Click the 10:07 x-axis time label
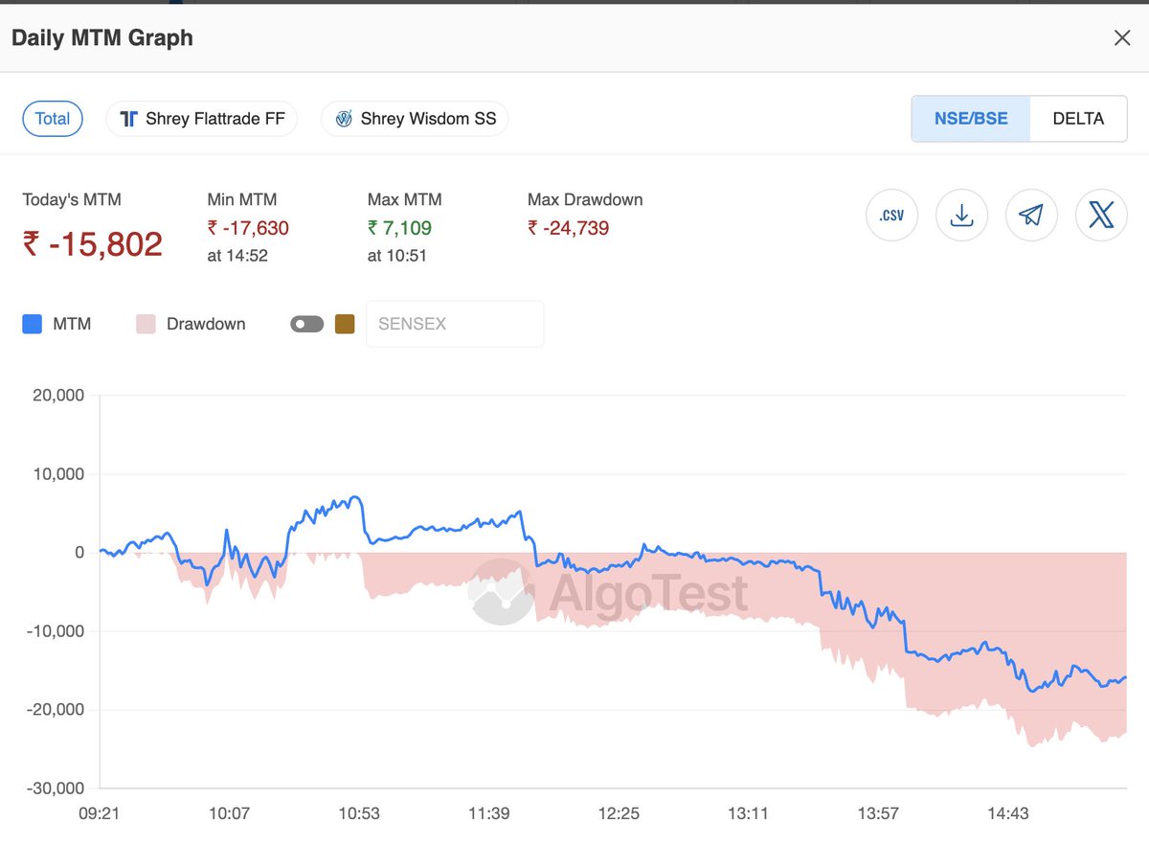This screenshot has height=845, width=1149. point(229,813)
